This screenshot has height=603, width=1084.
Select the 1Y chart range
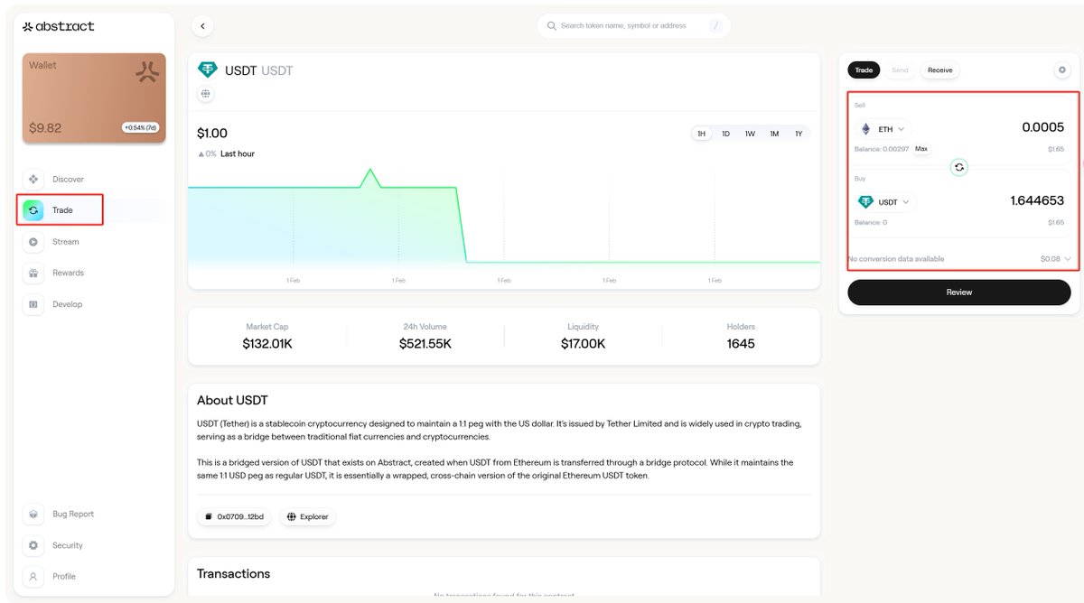point(799,134)
